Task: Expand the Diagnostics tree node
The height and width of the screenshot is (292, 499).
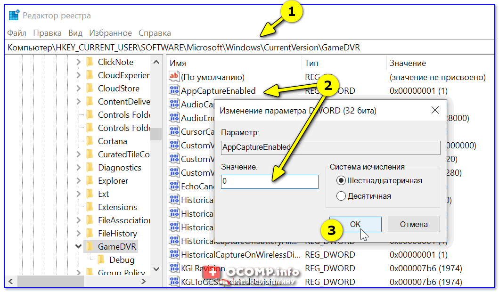Action: point(78,168)
